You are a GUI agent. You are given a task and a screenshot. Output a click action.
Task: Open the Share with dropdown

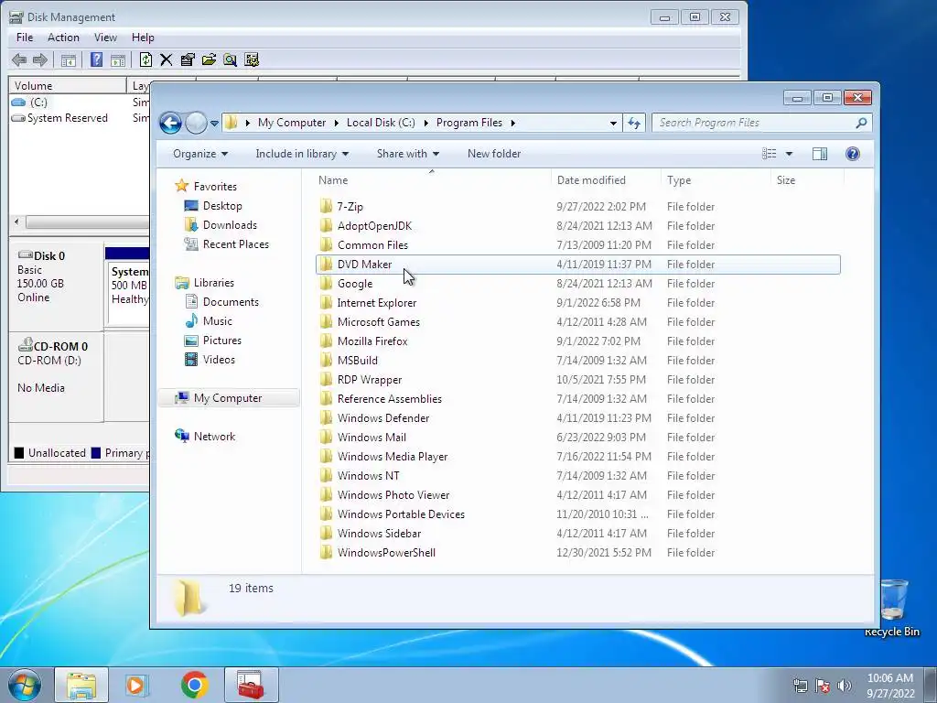tap(407, 154)
